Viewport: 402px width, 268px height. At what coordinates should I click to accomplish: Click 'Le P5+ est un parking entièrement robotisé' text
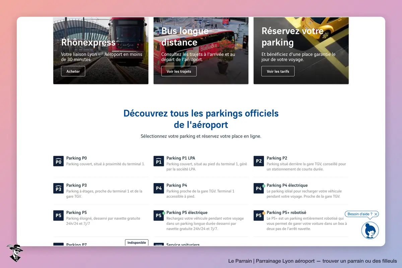[x=307, y=224]
